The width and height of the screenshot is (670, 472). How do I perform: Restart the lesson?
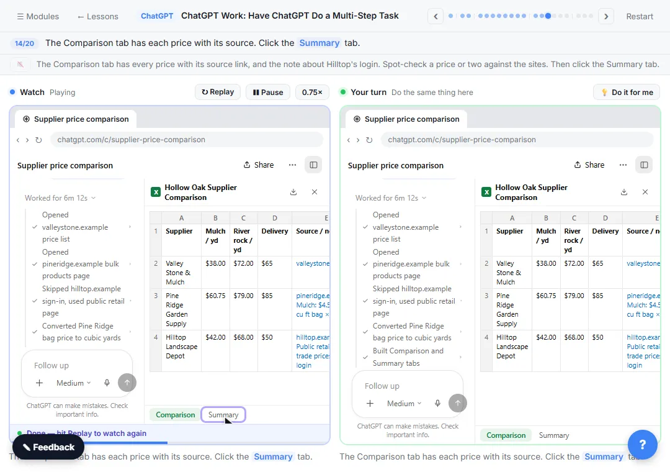coord(639,16)
